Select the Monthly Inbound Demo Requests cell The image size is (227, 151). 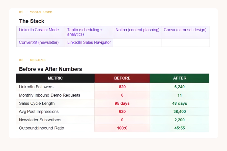[49, 95]
